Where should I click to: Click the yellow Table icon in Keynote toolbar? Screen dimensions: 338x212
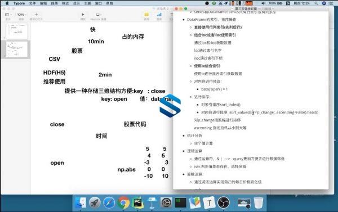(146, 15)
